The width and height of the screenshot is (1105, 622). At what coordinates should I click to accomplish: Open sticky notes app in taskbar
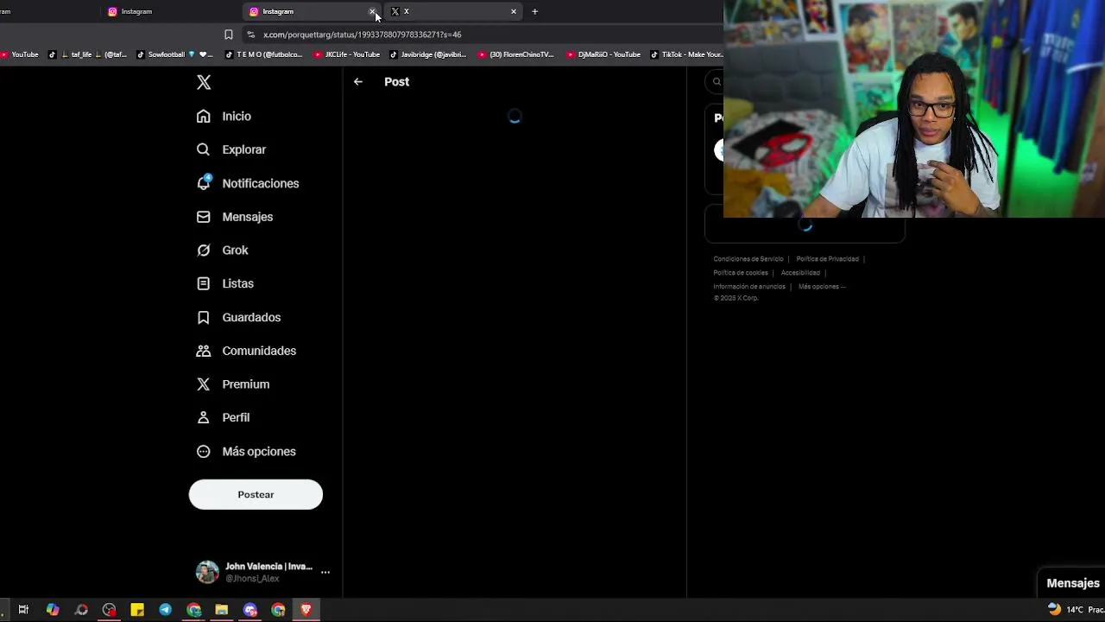[137, 610]
